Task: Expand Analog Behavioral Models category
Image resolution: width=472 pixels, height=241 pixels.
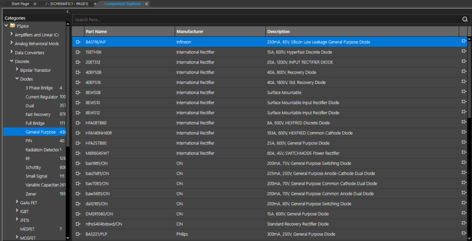Action: pos(12,43)
